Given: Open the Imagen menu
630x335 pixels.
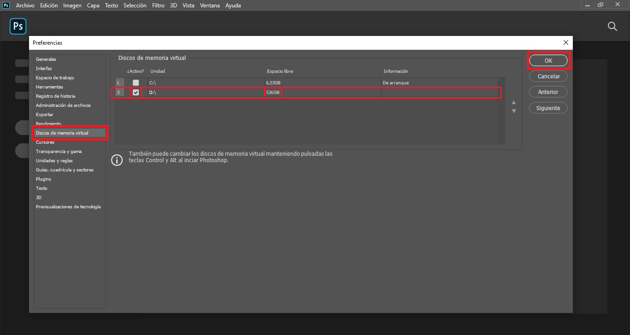Looking at the screenshot, I should (x=72, y=6).
